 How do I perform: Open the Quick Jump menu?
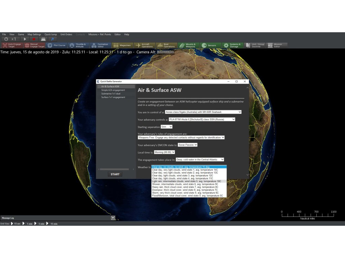tap(51, 35)
